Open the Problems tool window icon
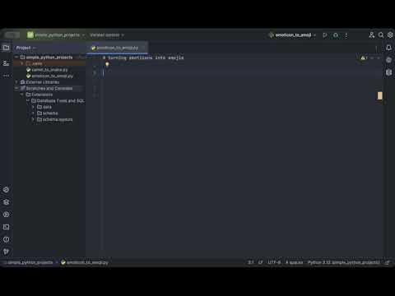Viewport: 395px width, 296px height. click(6, 239)
